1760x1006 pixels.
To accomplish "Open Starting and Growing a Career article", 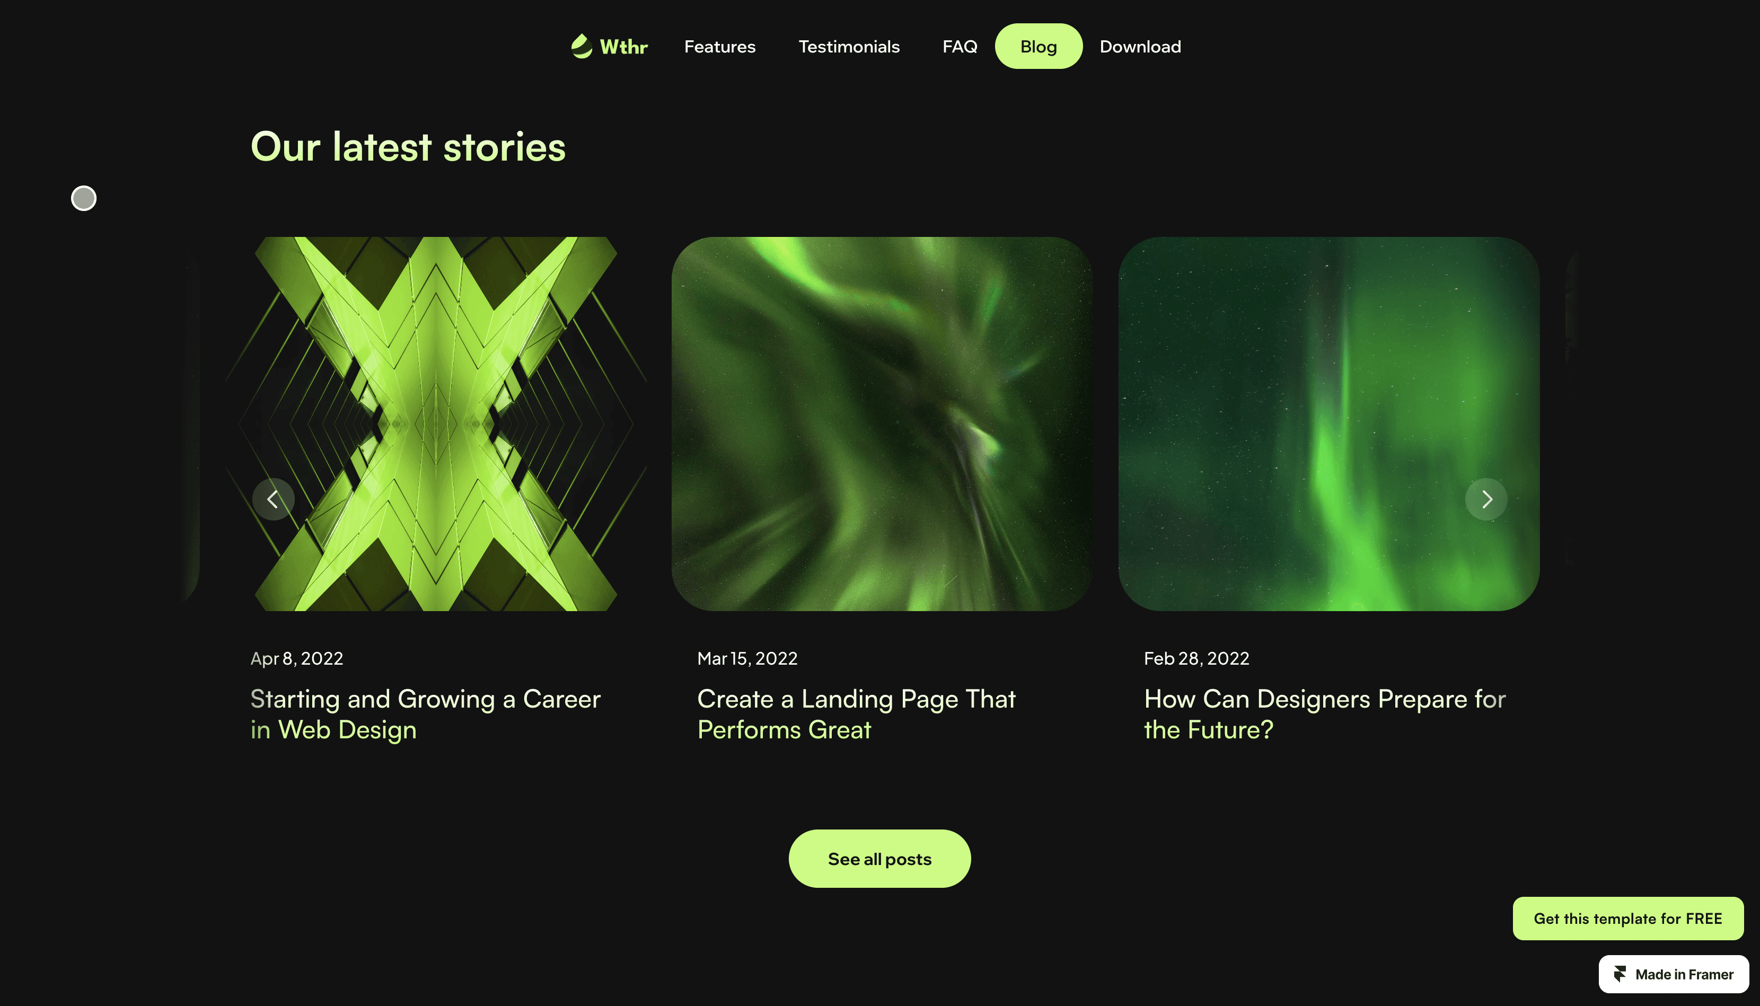I will tap(425, 714).
